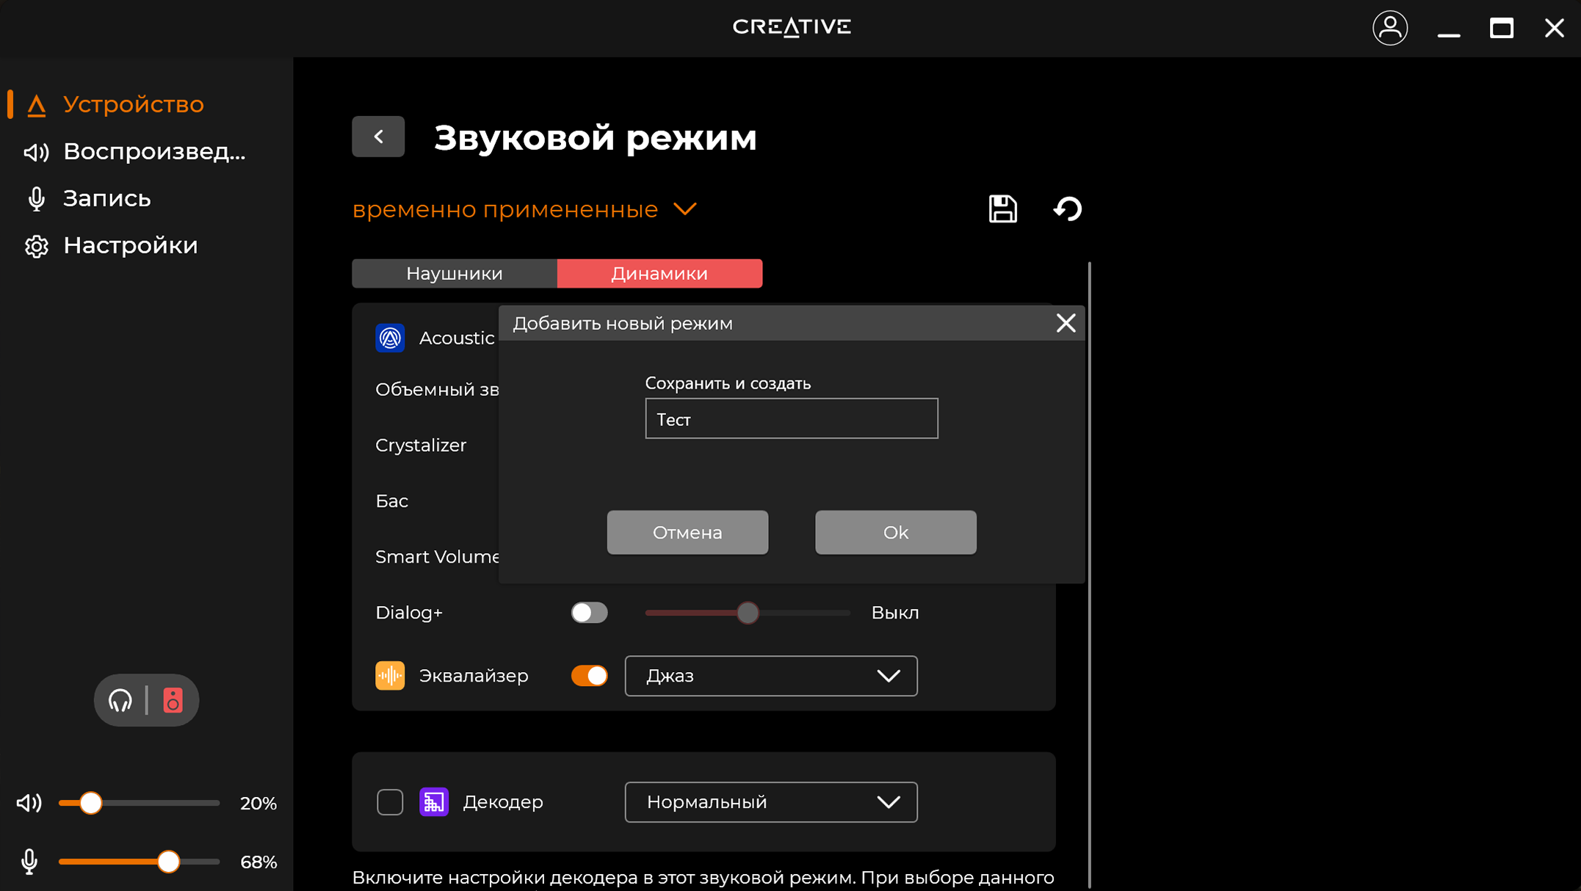Confirm with the Ok button
The height and width of the screenshot is (891, 1581).
[x=895, y=533]
